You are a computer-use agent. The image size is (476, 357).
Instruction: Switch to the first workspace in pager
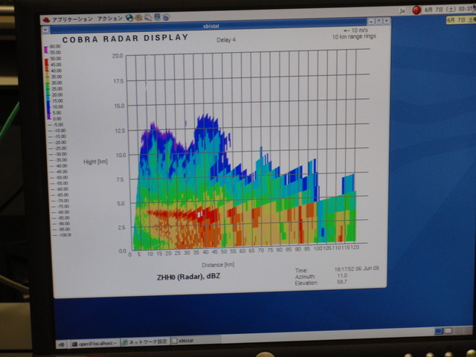click(x=439, y=331)
